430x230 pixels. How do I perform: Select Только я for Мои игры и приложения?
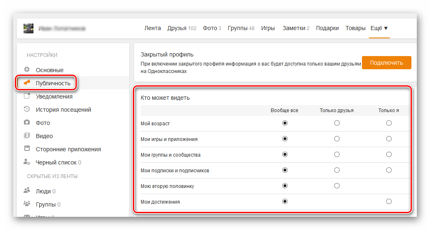tap(389, 139)
